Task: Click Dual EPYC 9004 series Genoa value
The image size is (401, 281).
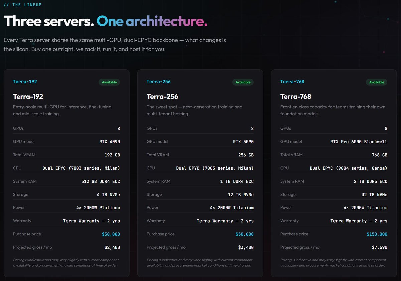Action: (x=349, y=168)
